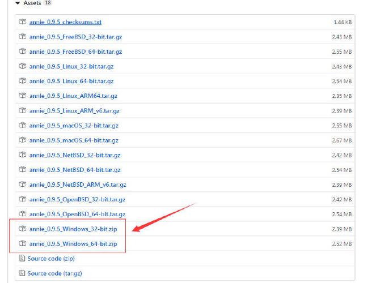The image size is (376, 283).
Task: Download annie_0.9.5_FreeBSD_64-bit.tar.gz
Action: (75, 52)
